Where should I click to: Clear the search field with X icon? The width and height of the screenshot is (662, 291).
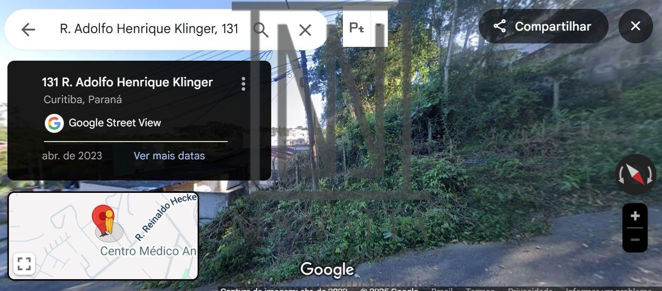(x=305, y=30)
